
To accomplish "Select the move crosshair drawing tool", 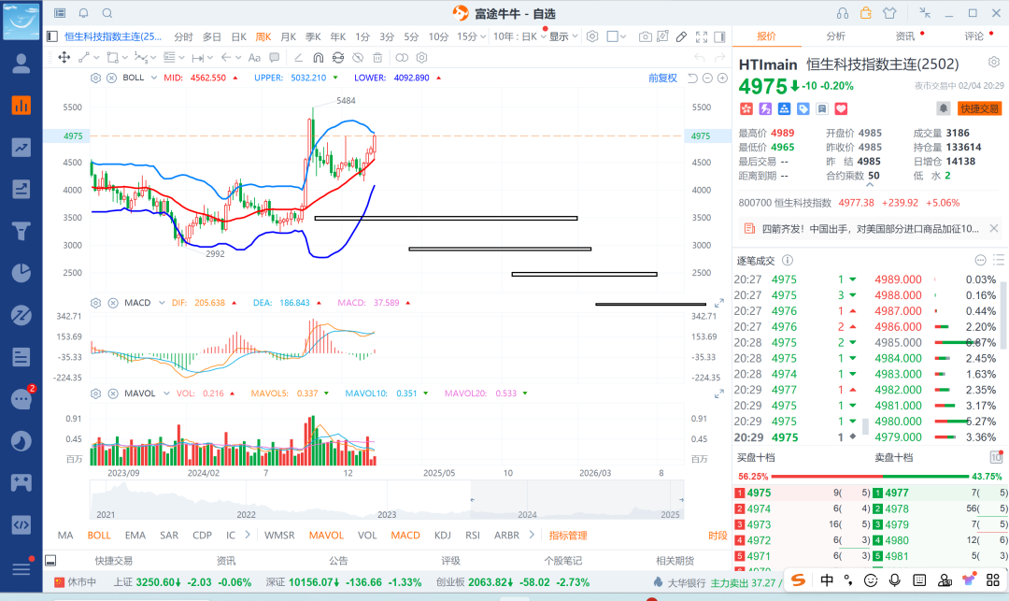I will [x=64, y=57].
